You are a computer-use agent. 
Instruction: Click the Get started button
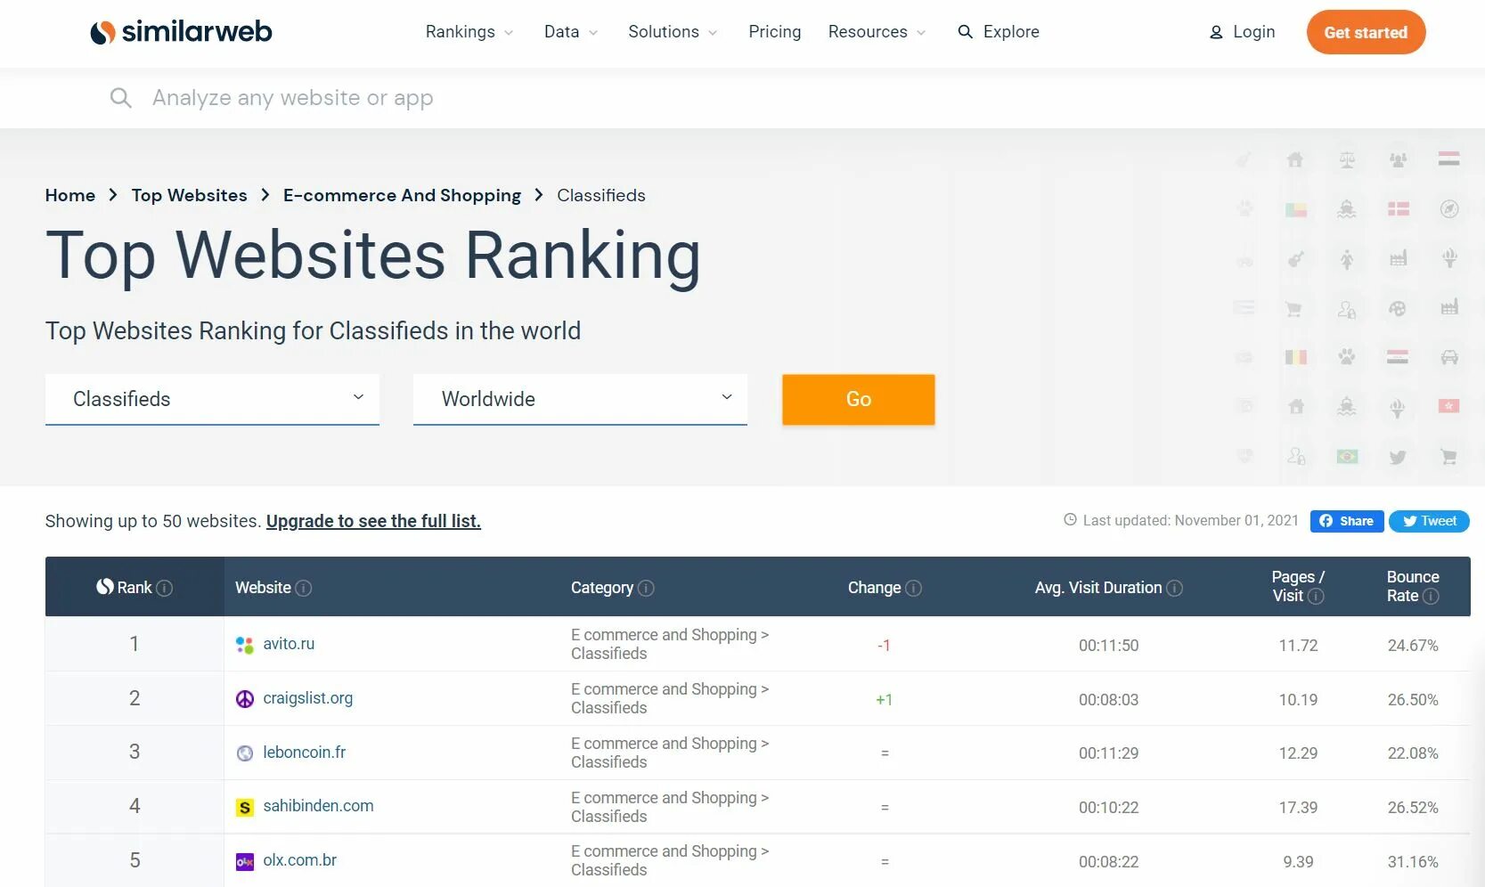(1366, 32)
